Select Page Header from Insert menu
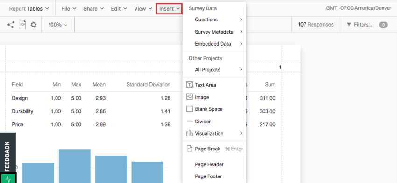The height and width of the screenshot is (183, 397). (x=209, y=164)
